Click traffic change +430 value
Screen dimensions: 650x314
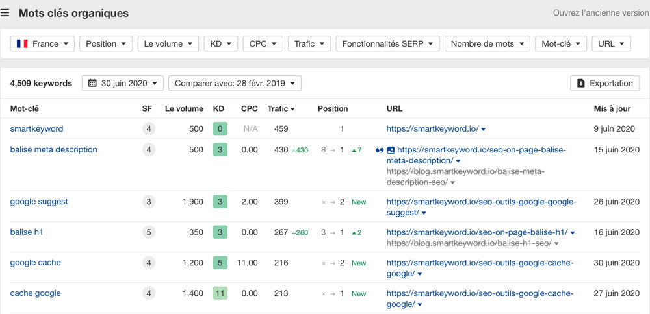(x=300, y=150)
